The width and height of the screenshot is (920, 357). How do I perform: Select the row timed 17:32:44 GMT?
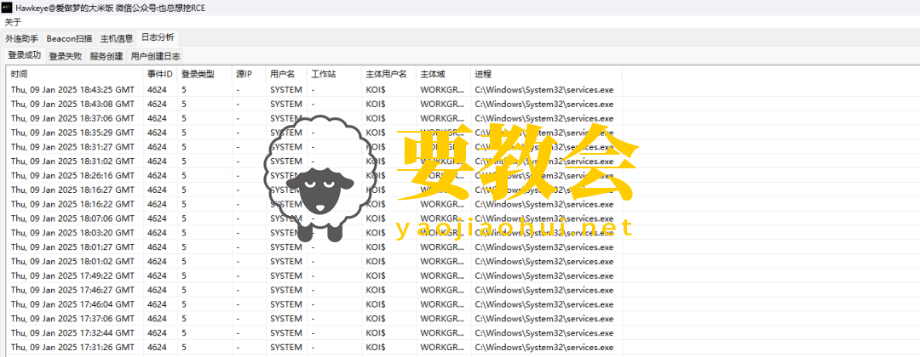coord(313,333)
